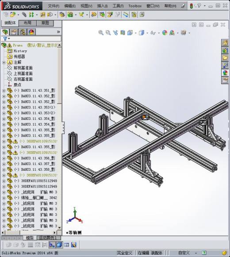Image resolution: width=230 pixels, height=257 pixels.
Task: Open the Insert Components tool
Action: (x=13, y=15)
